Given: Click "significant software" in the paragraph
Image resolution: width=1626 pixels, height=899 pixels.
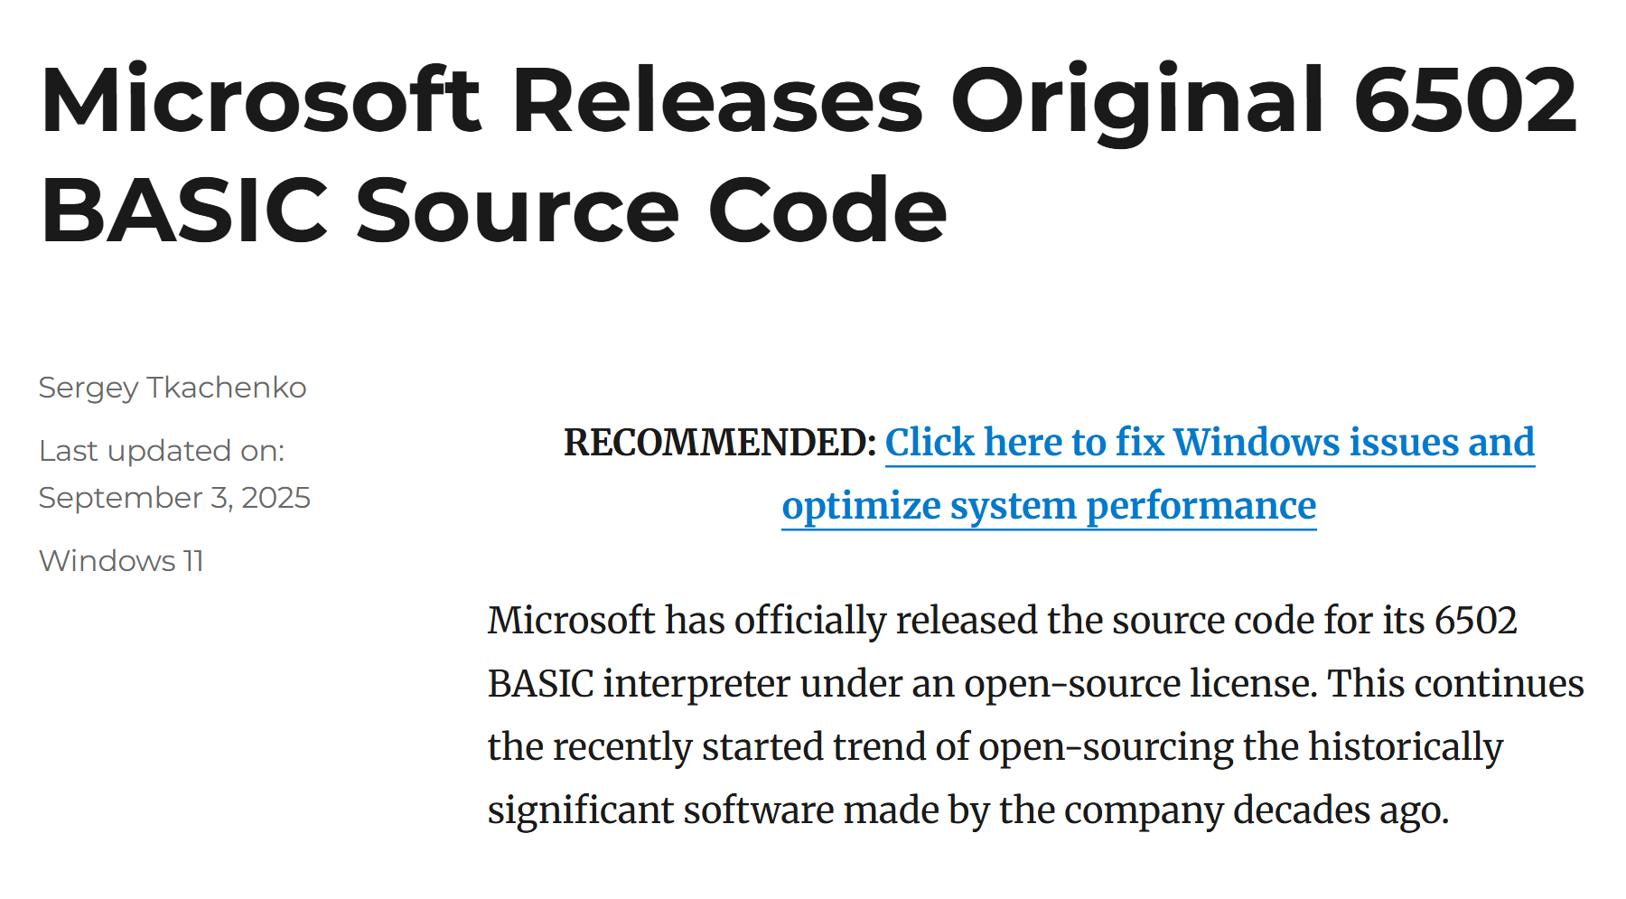Looking at the screenshot, I should (660, 810).
